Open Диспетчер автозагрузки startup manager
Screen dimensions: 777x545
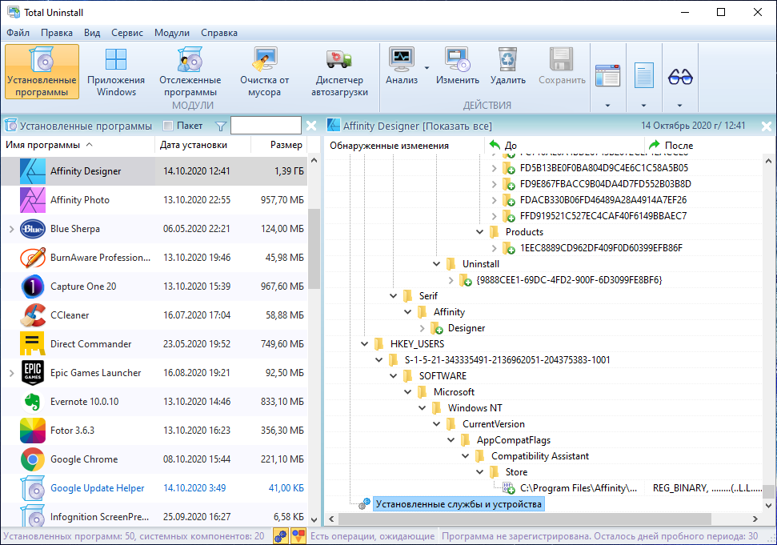click(x=339, y=72)
